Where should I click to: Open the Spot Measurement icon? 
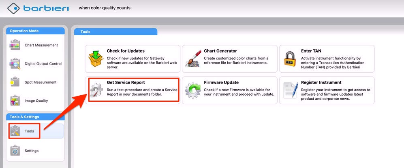[x=15, y=82]
